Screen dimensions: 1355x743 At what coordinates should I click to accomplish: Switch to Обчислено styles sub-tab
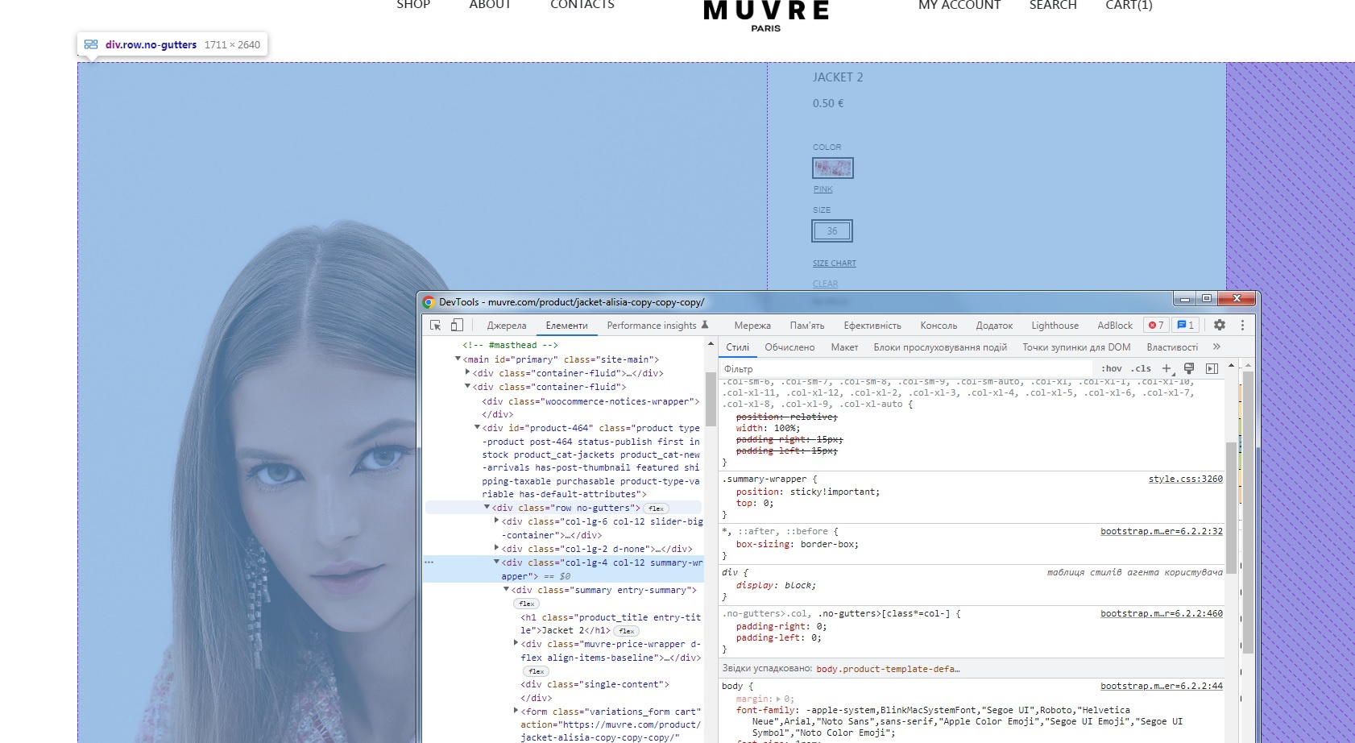tap(789, 347)
